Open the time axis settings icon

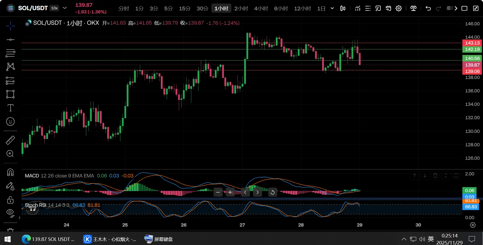(x=473, y=225)
